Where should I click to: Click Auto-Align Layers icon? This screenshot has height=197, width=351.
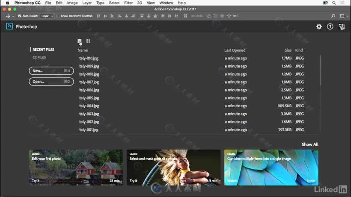186,16
